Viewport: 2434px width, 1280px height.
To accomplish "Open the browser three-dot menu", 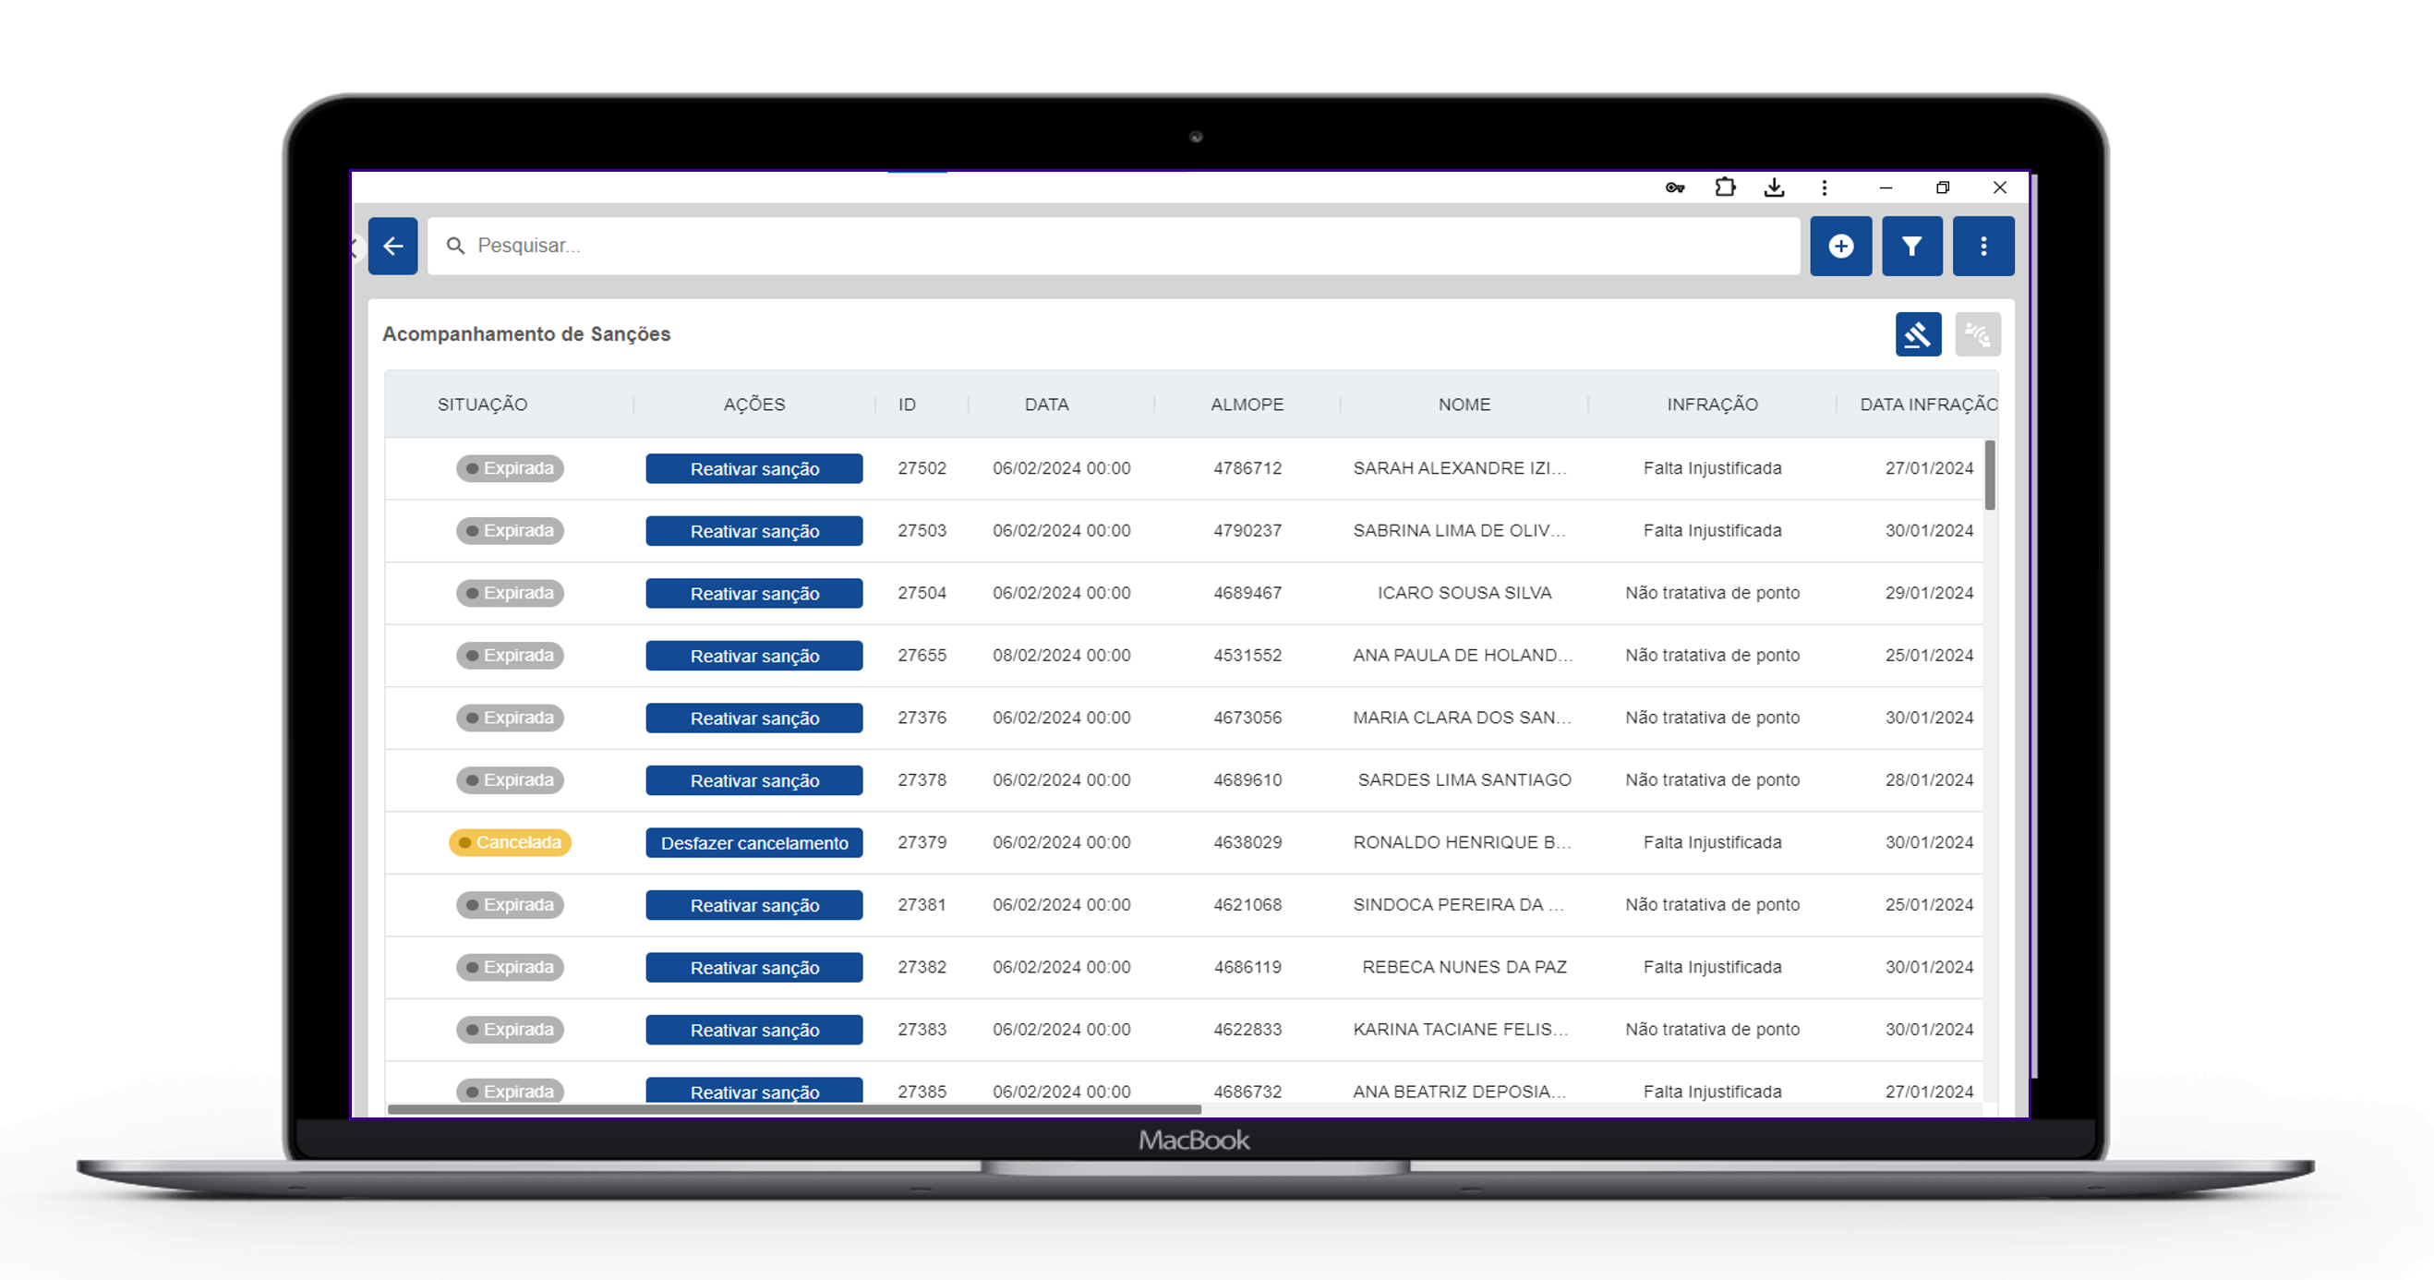I will coord(1824,187).
